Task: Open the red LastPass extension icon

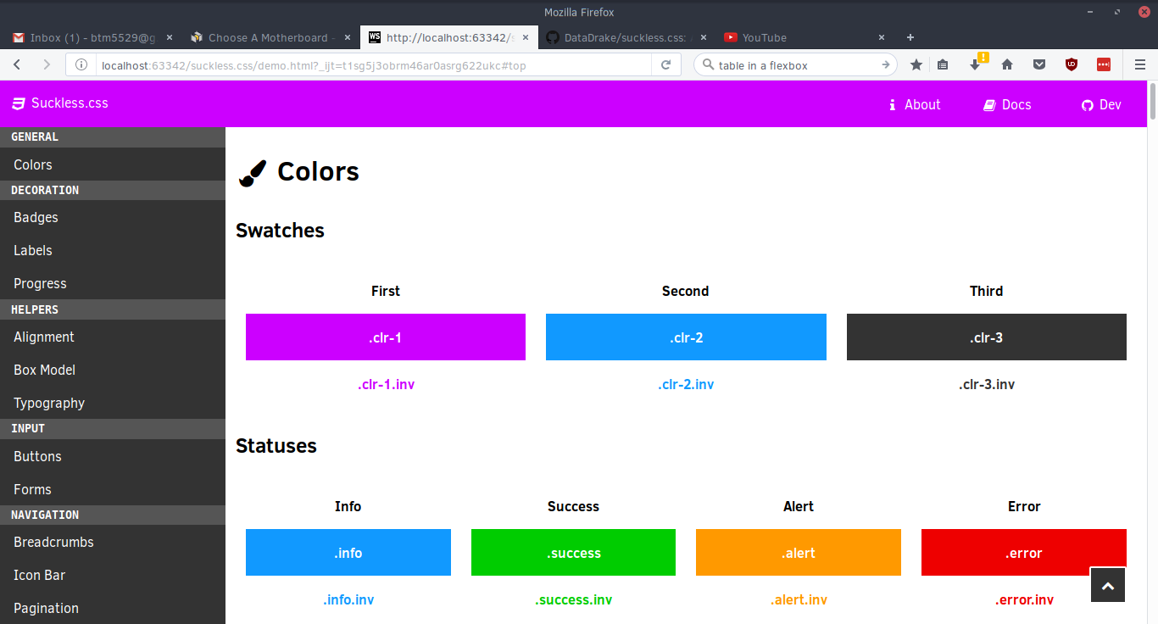Action: coord(1104,64)
